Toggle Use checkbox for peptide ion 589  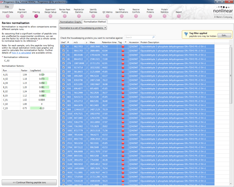coord(64,76)
